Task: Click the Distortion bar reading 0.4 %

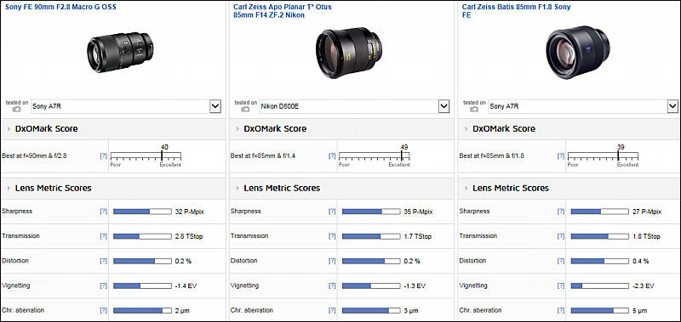Action: click(600, 261)
